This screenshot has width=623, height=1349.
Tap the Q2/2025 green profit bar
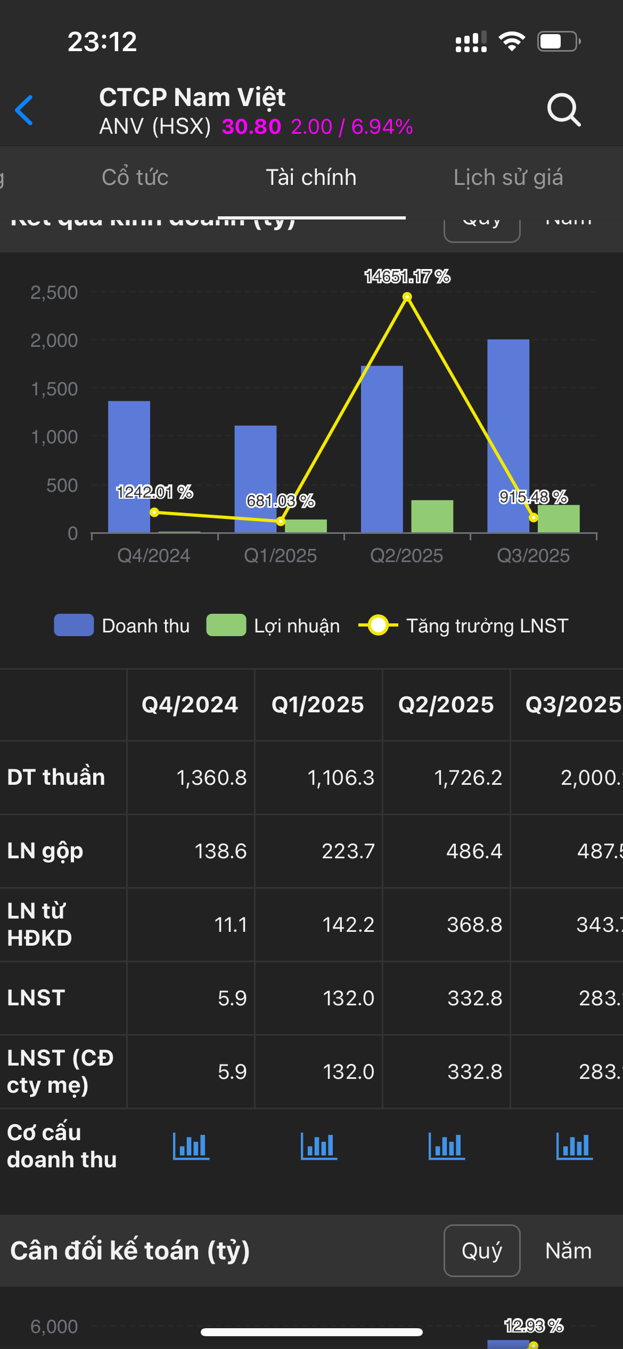[x=432, y=516]
